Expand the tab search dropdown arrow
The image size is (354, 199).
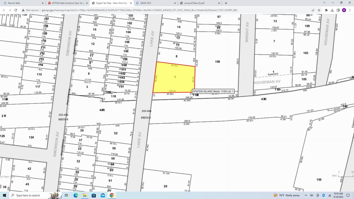coord(324,3)
